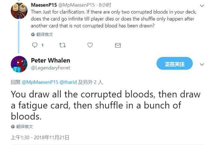Click @MpMaesenP15 in the reply line
This screenshot has height=145, width=213.
(x=41, y=81)
